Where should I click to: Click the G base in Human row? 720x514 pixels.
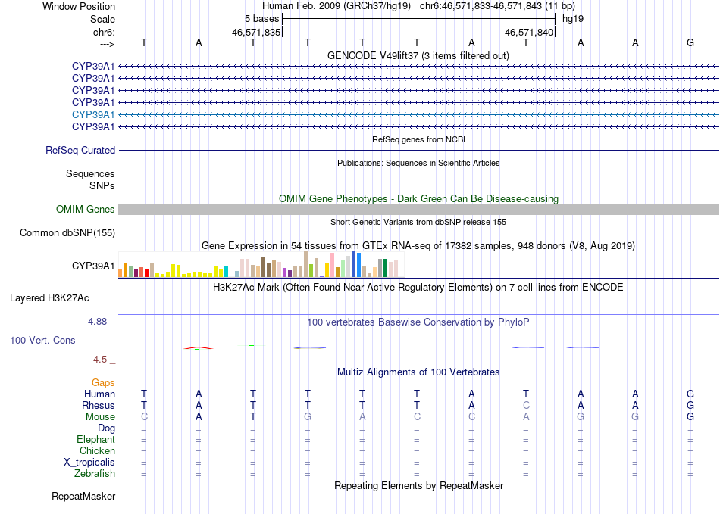[x=690, y=394]
